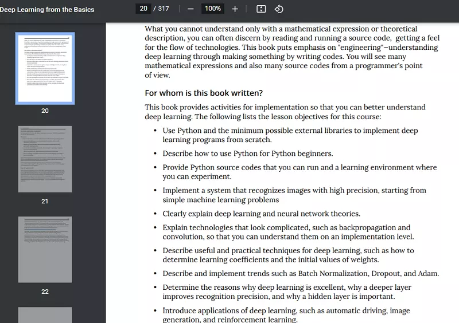459x323 pixels.
Task: Click the fit to page icon
Action: pos(261,9)
